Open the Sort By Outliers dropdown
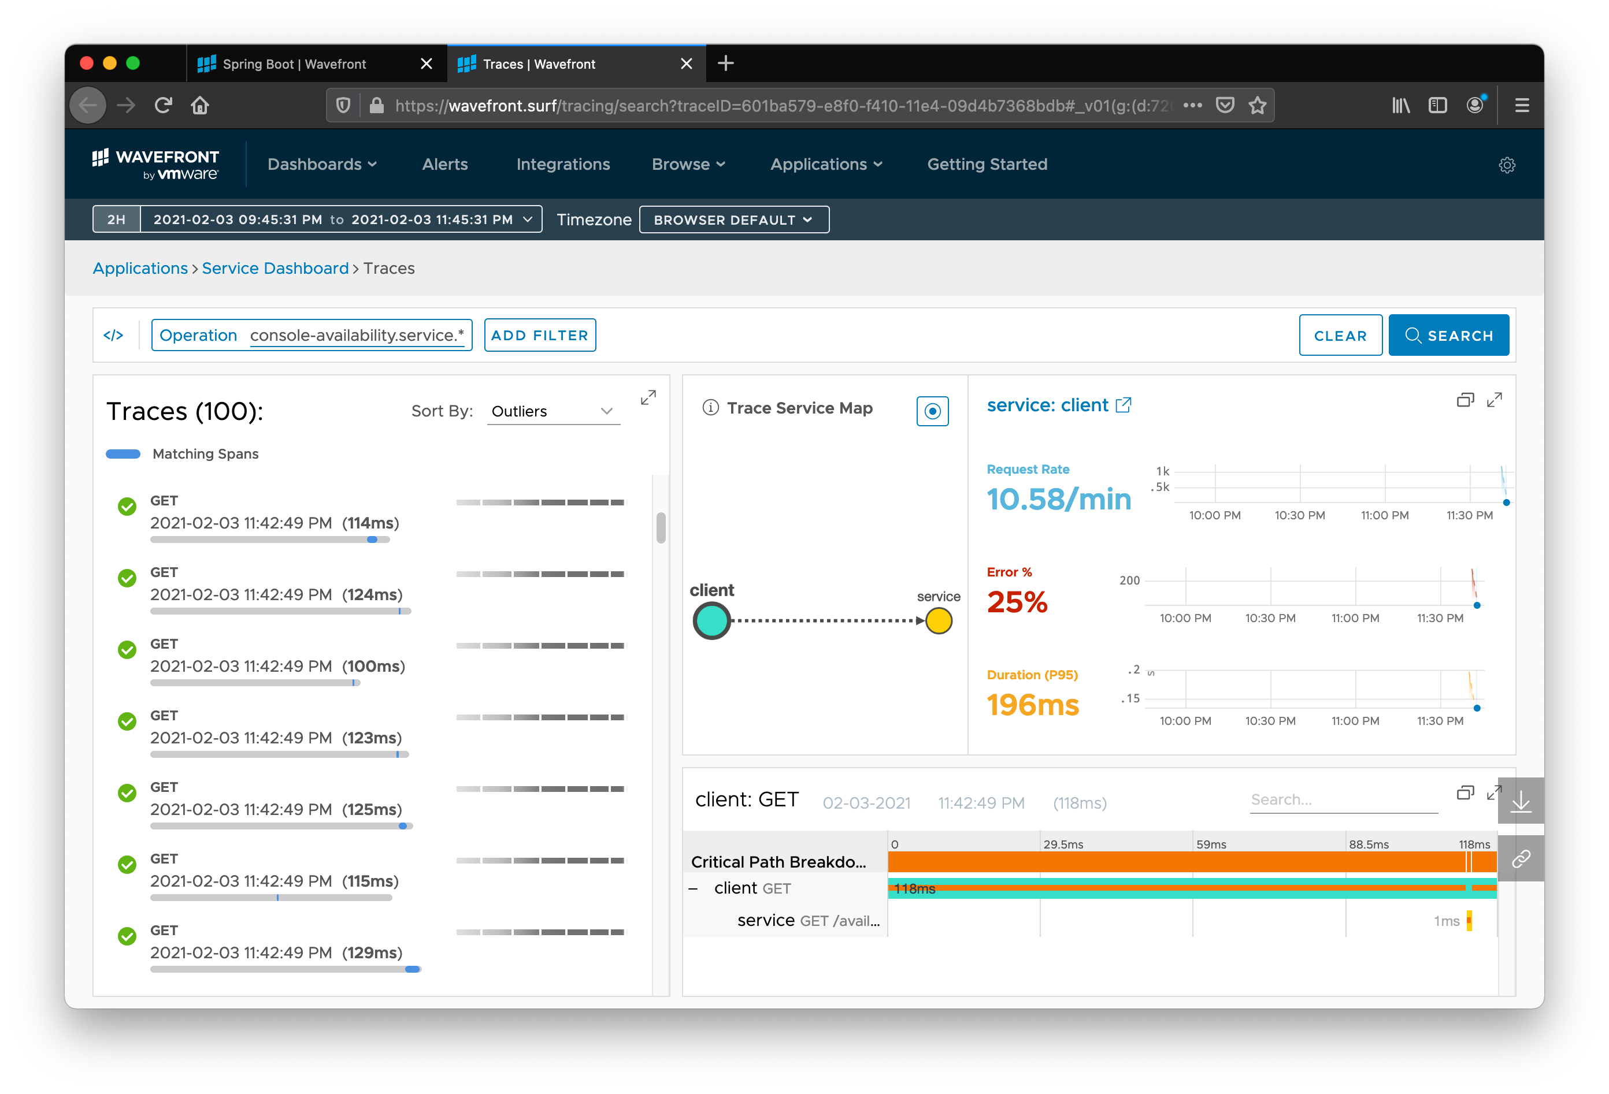Screen dimensions: 1609x1094 click(553, 411)
